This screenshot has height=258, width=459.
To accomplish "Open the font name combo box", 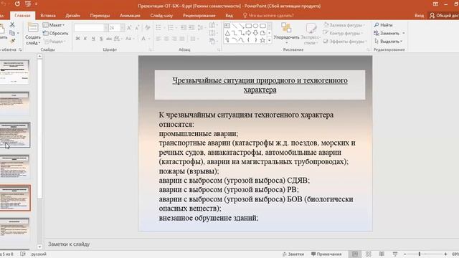I will coord(90,28).
